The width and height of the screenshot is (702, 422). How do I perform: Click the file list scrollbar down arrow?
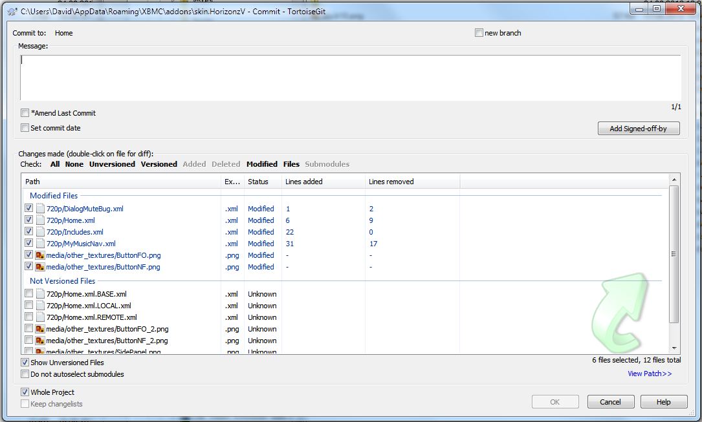(674, 348)
